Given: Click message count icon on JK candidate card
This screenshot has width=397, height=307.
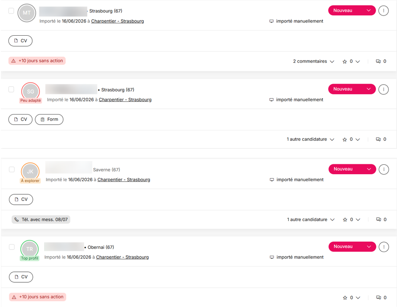Looking at the screenshot, I should (379, 219).
